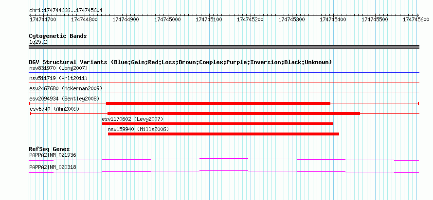Click the DGV Structural Variants track title
Viewport: 433px width, 200px height.
coord(180,62)
